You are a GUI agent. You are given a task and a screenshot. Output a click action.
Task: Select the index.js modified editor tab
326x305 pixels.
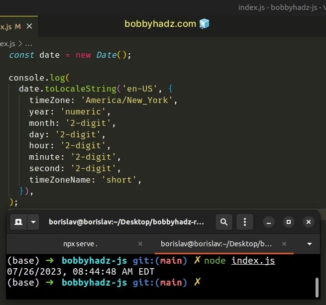coord(18,26)
